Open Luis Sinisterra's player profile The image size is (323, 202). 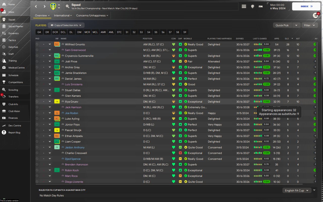(x=74, y=84)
